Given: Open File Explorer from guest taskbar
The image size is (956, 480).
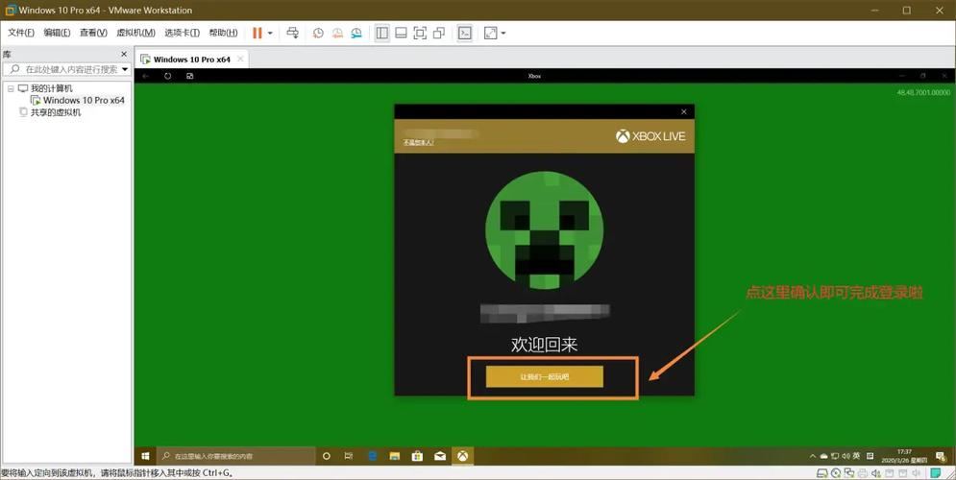Looking at the screenshot, I should coord(395,456).
